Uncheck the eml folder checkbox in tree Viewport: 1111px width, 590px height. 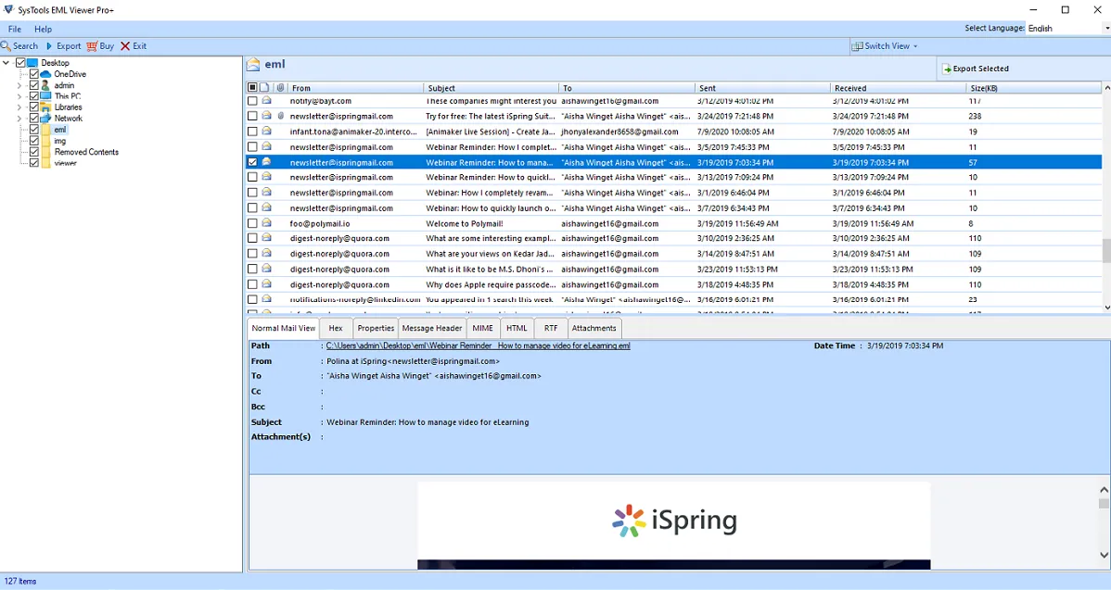[x=34, y=130]
